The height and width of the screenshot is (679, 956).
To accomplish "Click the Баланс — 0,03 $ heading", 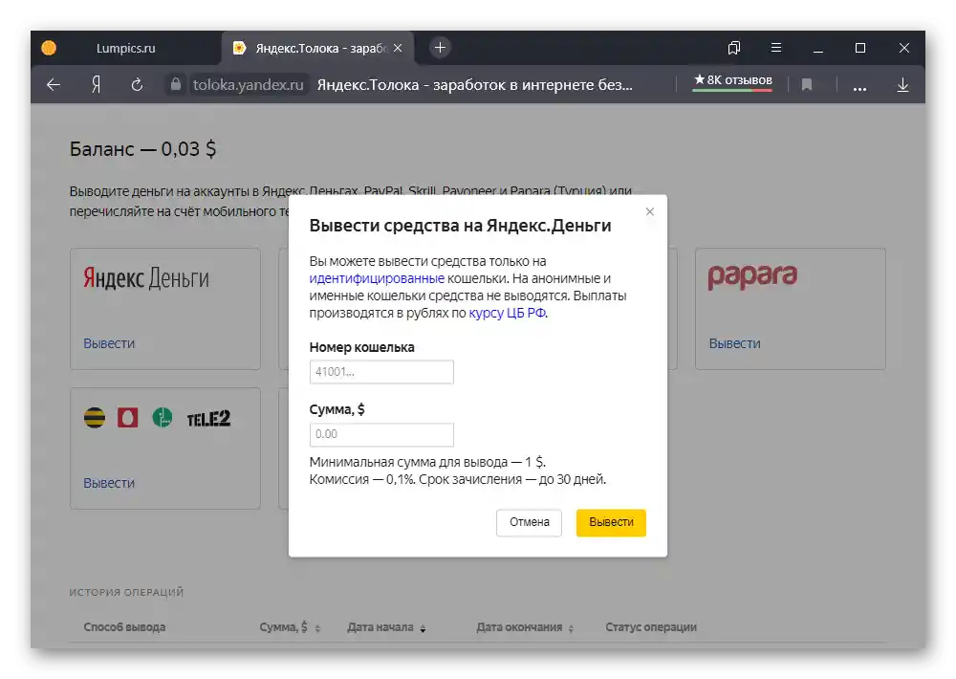I will tap(142, 149).
